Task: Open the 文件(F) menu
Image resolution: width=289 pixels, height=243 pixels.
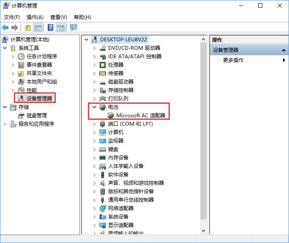Action: 12,17
